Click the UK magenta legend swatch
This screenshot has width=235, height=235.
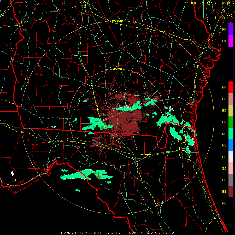(231, 41)
